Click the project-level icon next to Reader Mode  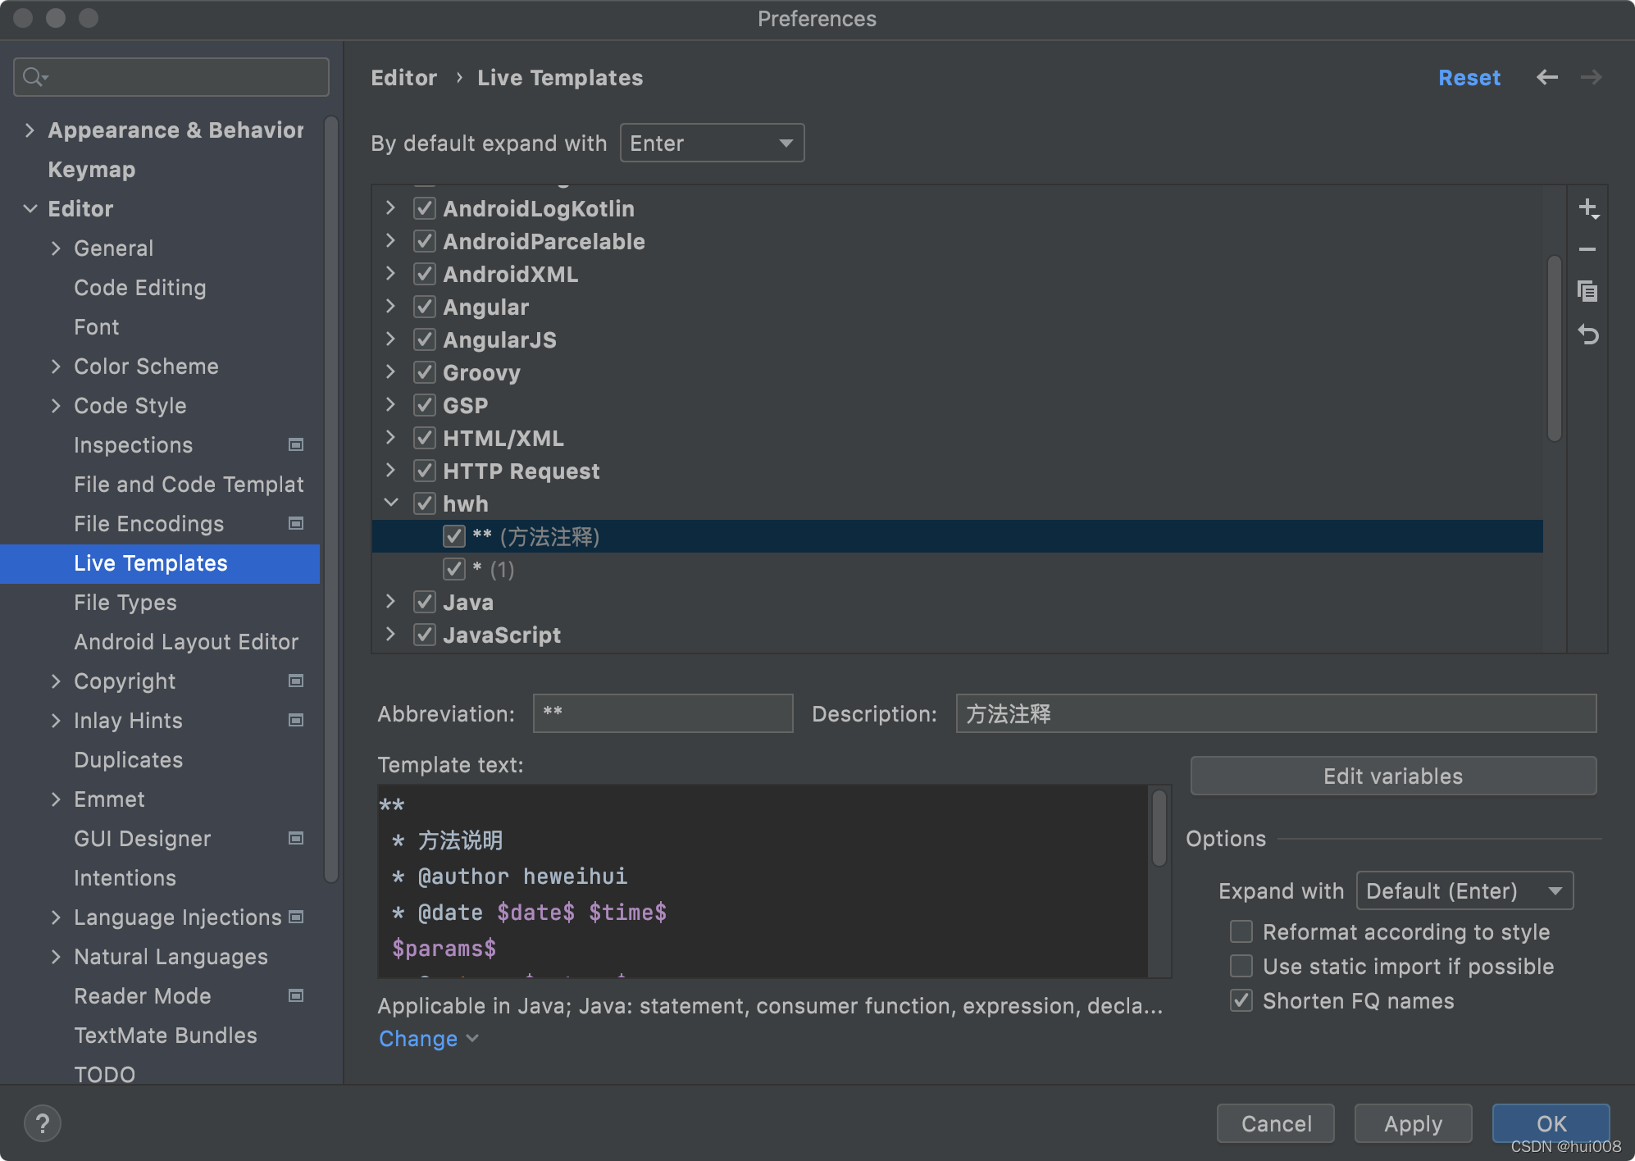click(296, 995)
